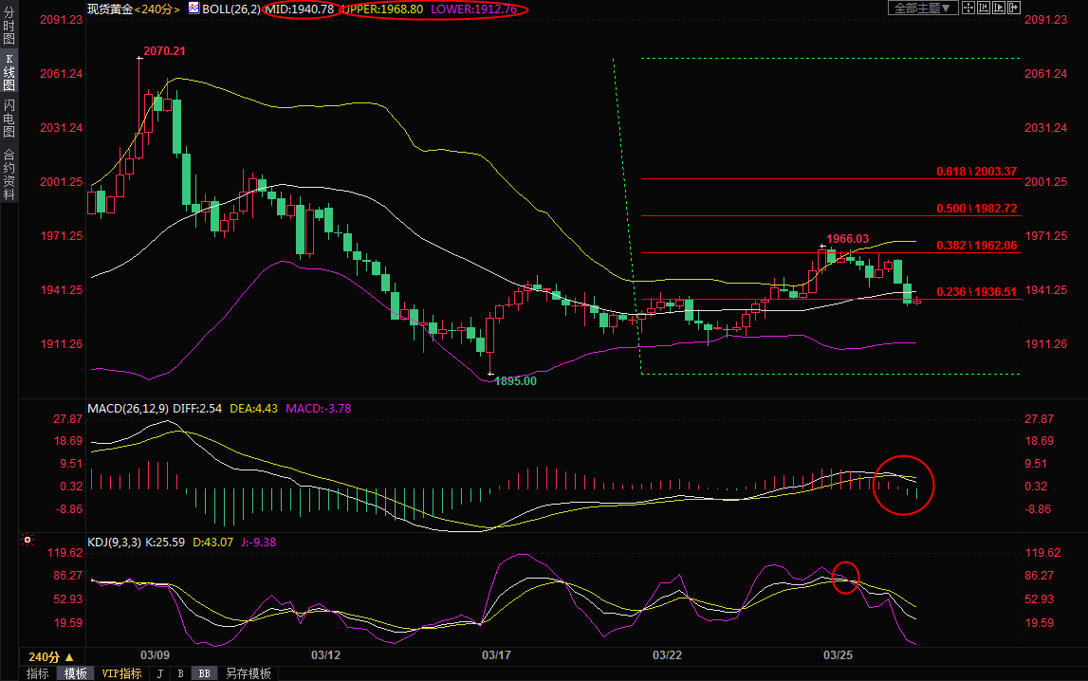Click the 0.618 Fibonacci level line label

coord(976,172)
